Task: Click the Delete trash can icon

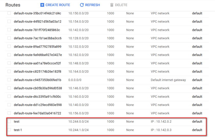Action: point(112,5)
